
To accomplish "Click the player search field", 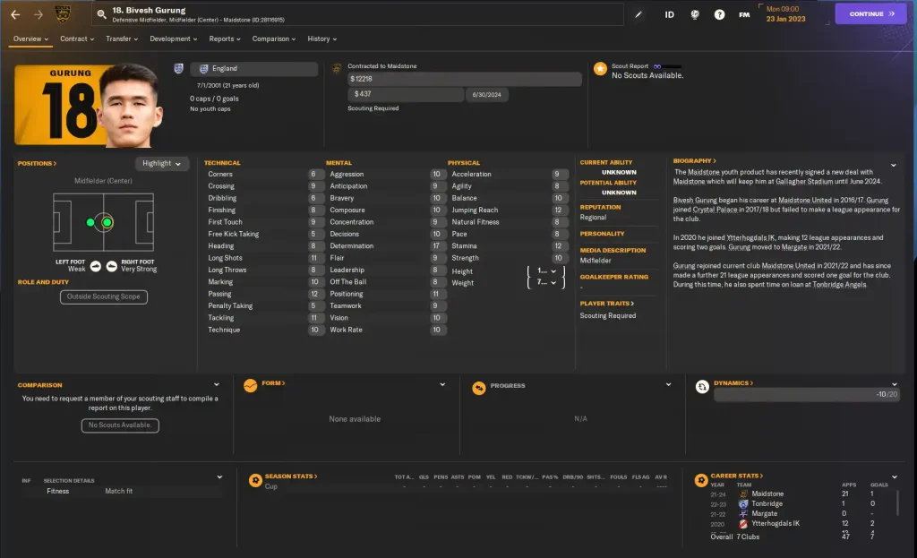I will [356, 14].
